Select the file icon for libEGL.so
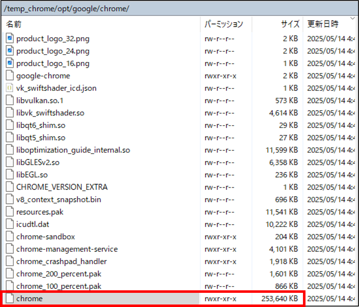Viewport: 359px width, 307px height. [x=10, y=175]
